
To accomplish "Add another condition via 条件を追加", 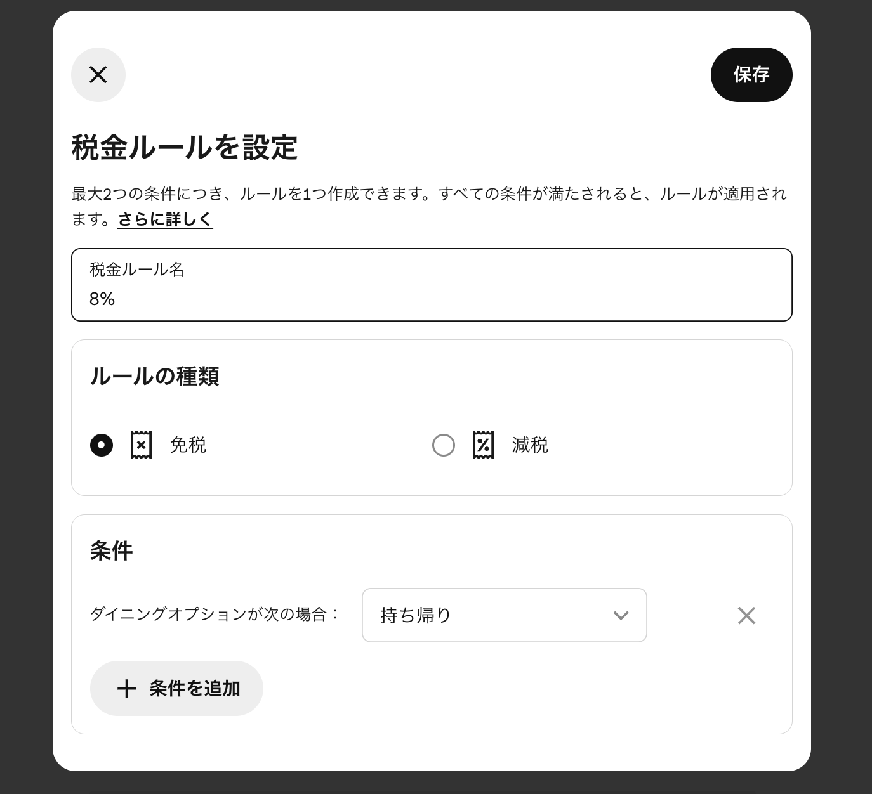I will (x=176, y=688).
